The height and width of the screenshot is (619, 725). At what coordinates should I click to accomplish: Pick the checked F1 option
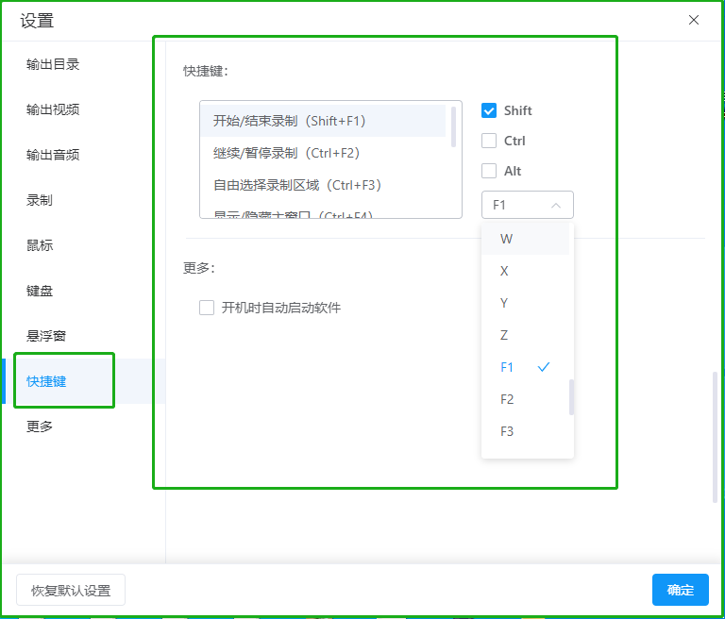pos(525,367)
